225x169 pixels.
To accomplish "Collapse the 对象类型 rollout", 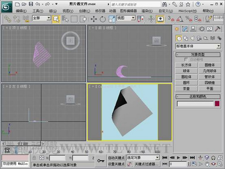I will click(x=198, y=55).
